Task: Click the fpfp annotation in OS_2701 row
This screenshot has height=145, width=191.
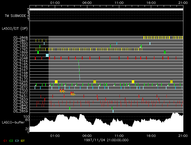Action: tap(73, 94)
